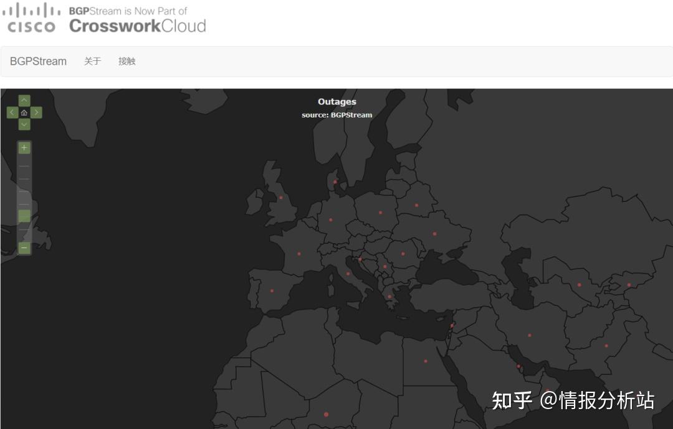Zoom out with the minus button
Viewport: 673px width, 429px height.
tap(24, 248)
